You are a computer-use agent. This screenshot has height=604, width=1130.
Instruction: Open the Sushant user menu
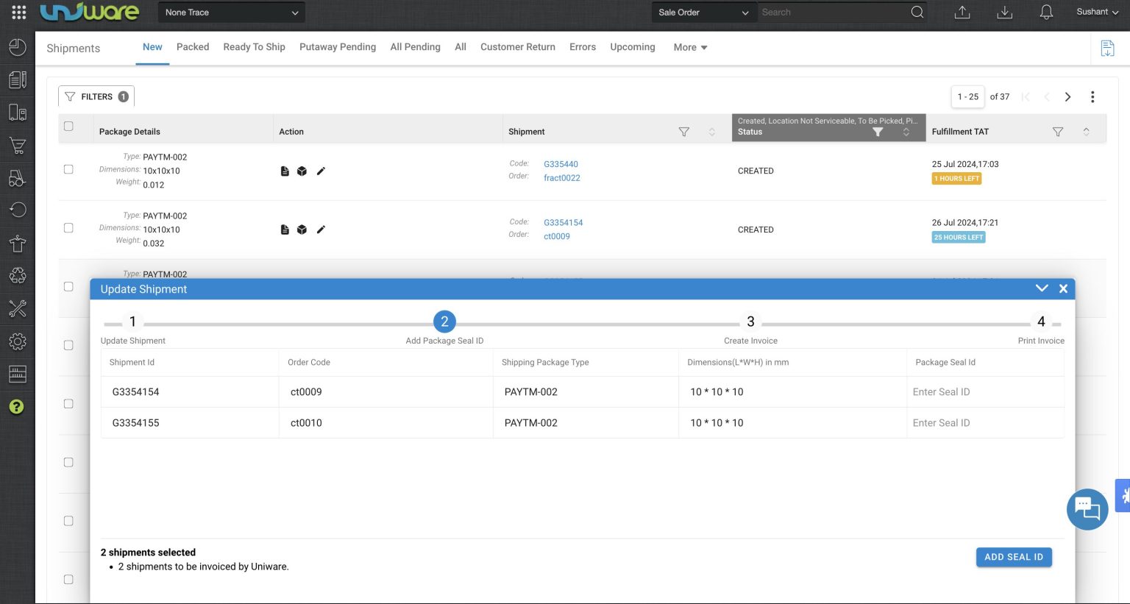1097,12
